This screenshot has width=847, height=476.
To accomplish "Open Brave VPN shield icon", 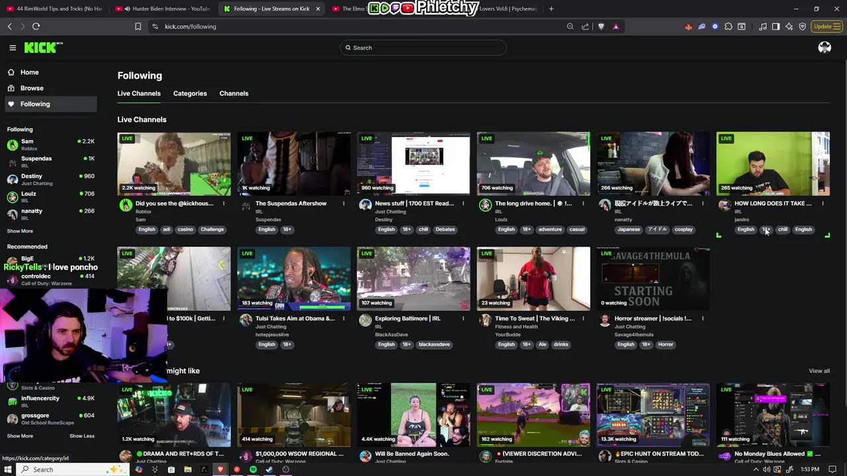I will point(802,26).
